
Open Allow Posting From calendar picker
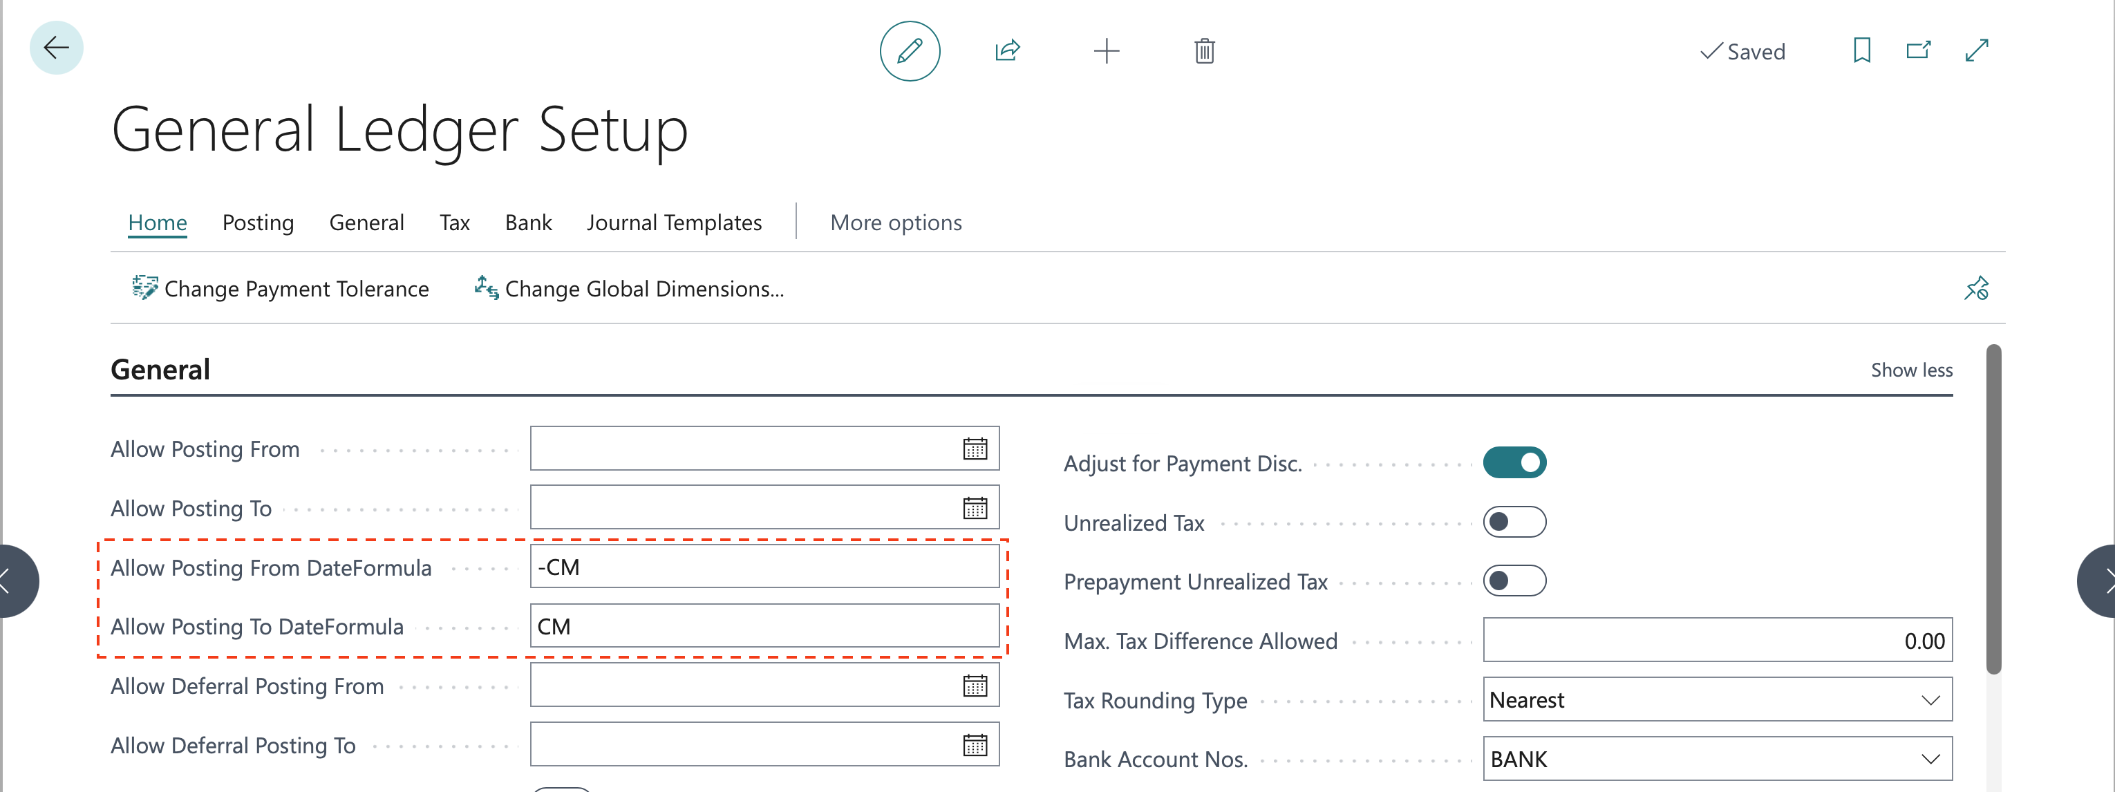pos(975,449)
